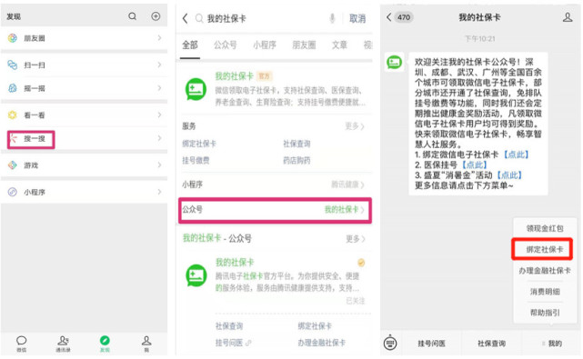Open 挂号缴费 service link
Viewport: 583px width, 359px height.
point(196,161)
